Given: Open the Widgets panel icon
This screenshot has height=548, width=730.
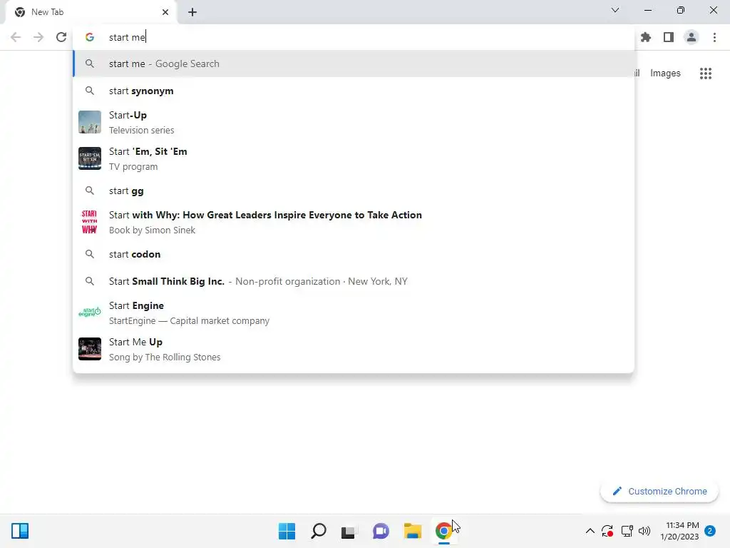Looking at the screenshot, I should click(x=20, y=531).
